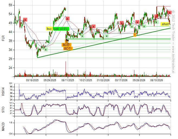178x139 pixels.
Task: Click green x marker near the 34 price level
Action: (46, 49)
